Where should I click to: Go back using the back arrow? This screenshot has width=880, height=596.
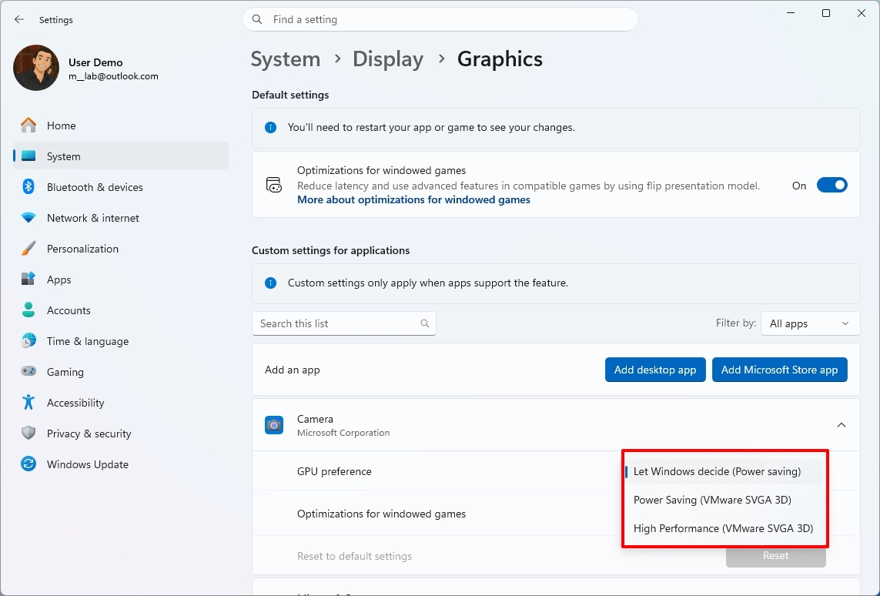(19, 20)
